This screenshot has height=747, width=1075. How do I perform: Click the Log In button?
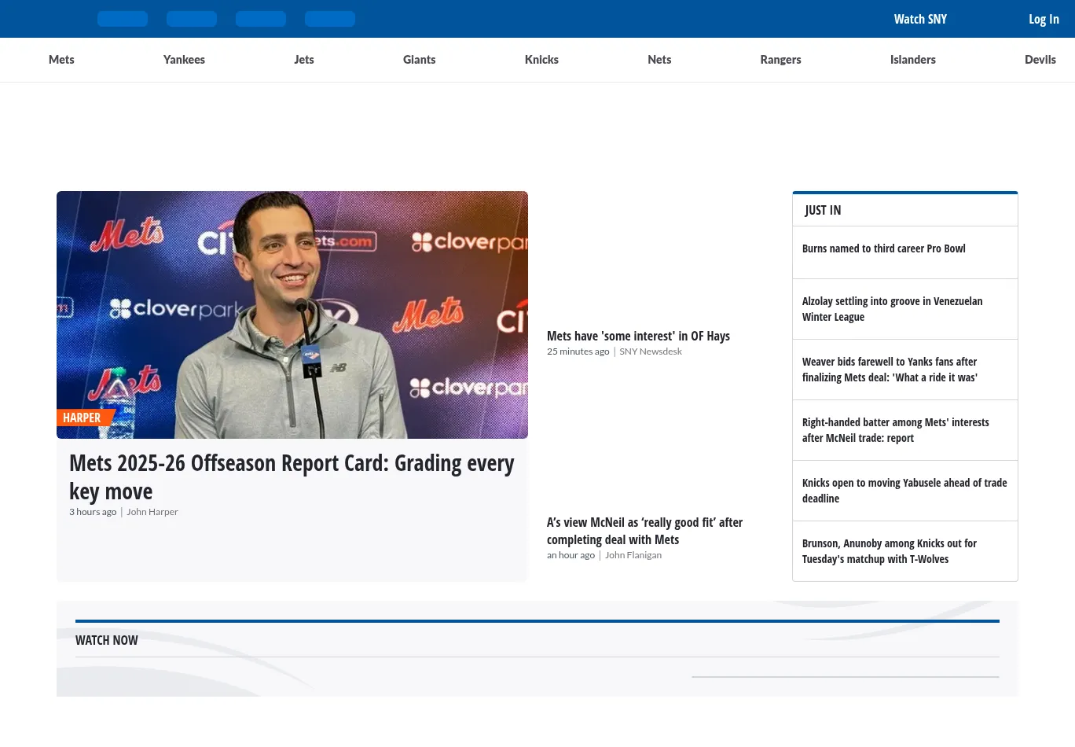(1044, 19)
